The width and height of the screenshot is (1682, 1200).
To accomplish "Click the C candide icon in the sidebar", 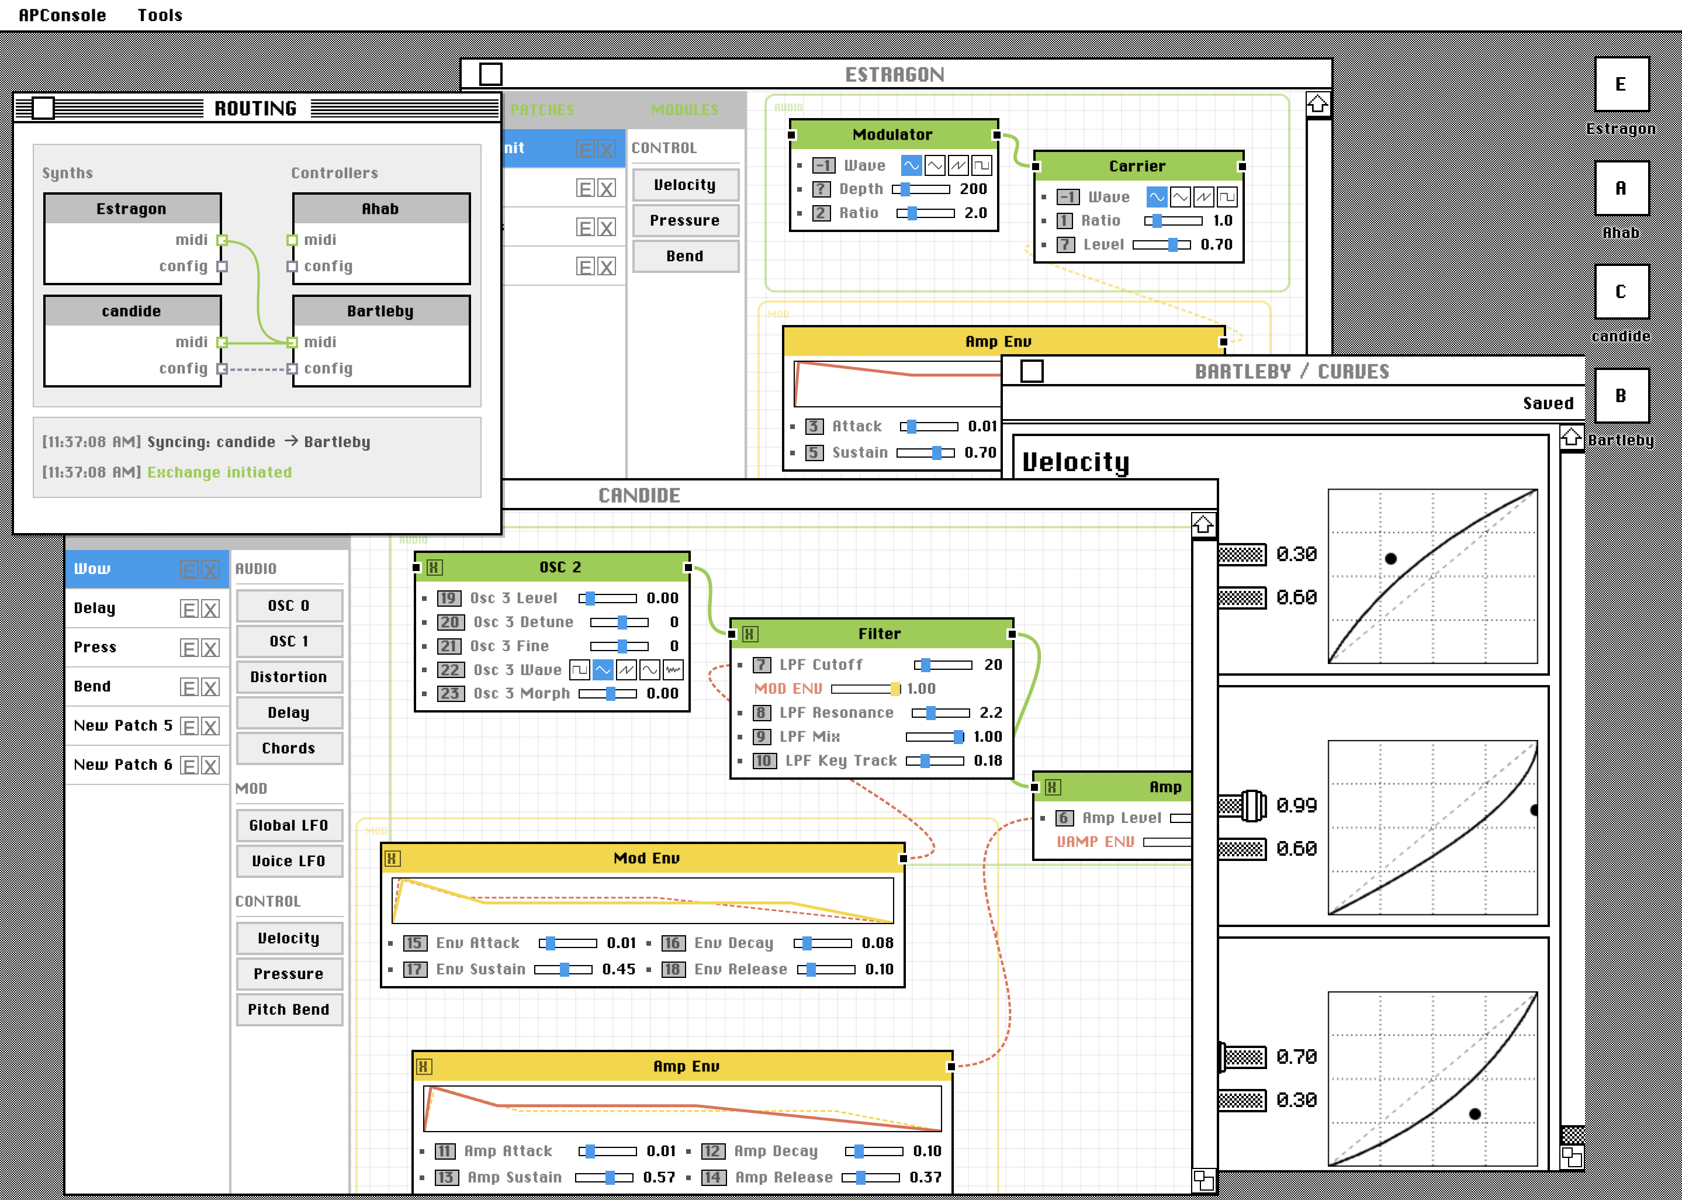I will tap(1621, 292).
